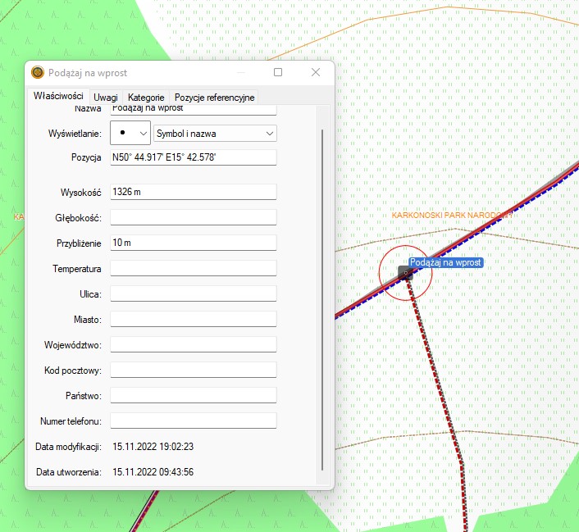Maximize the waypoint properties dialog
Image resolution: width=579 pixels, height=532 pixels.
[278, 72]
